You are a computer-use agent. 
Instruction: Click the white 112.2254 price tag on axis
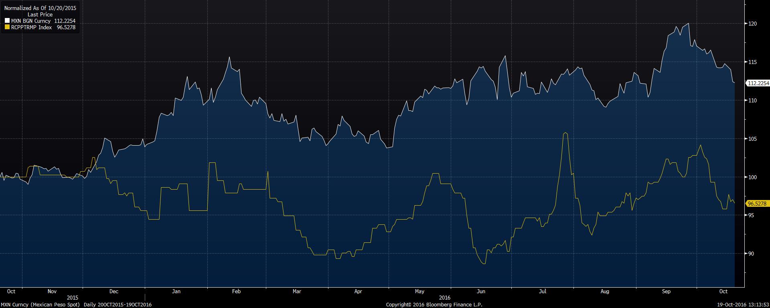pyautogui.click(x=758, y=83)
